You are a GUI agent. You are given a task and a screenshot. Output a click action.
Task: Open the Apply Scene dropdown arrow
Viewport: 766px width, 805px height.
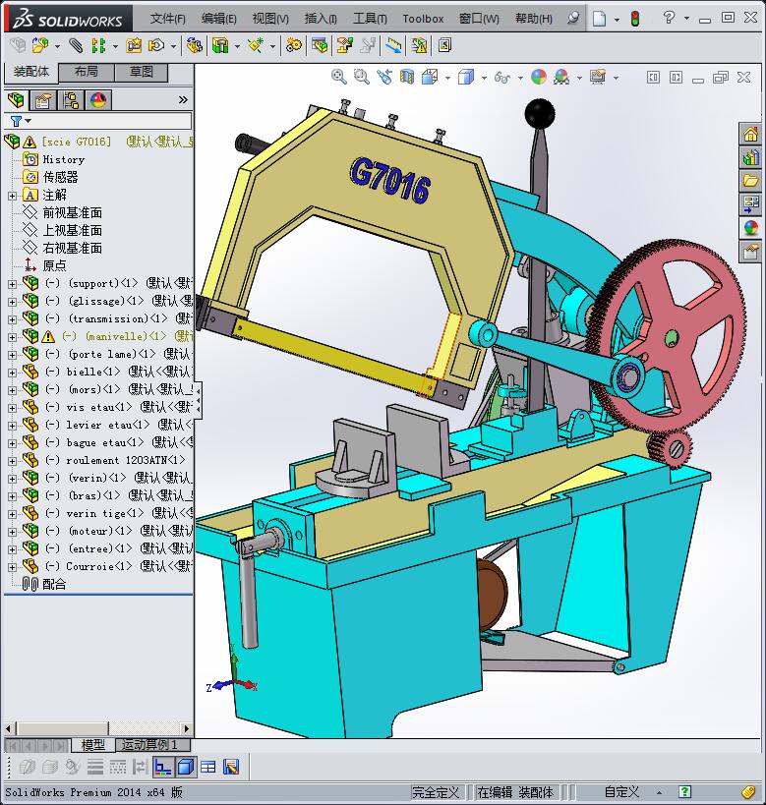(x=579, y=78)
